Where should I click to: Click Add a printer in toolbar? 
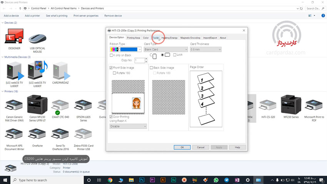point(32,16)
